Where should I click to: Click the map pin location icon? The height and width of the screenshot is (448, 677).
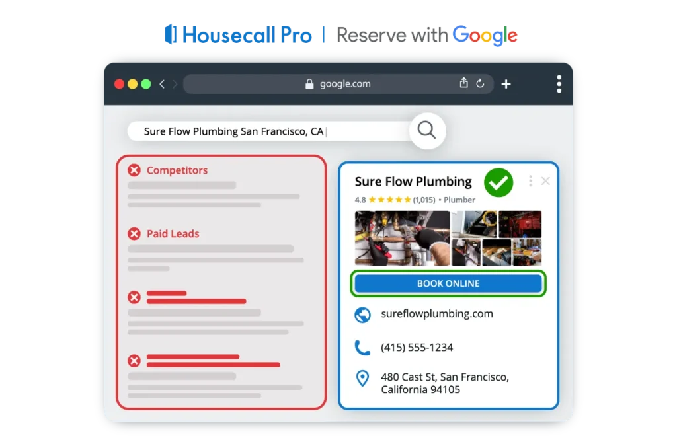click(362, 379)
